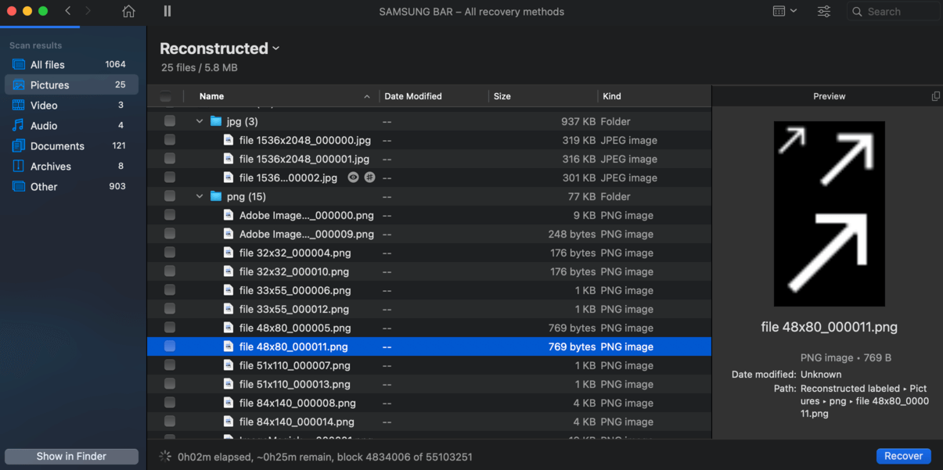Viewport: 943px width, 470px height.
Task: Collapse the png (15) folder
Action: click(200, 196)
